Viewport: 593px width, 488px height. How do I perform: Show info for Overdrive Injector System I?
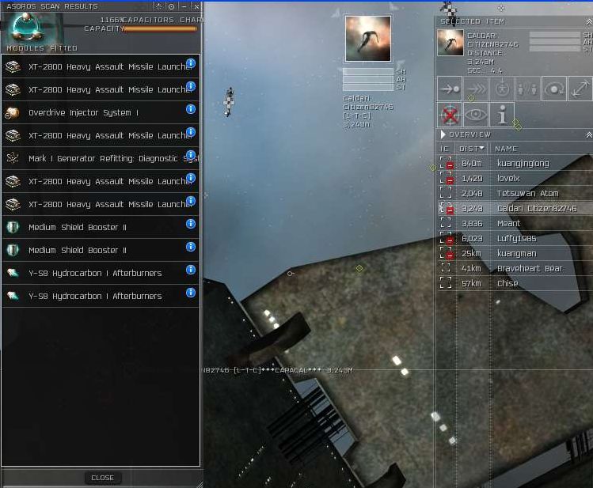tap(191, 109)
